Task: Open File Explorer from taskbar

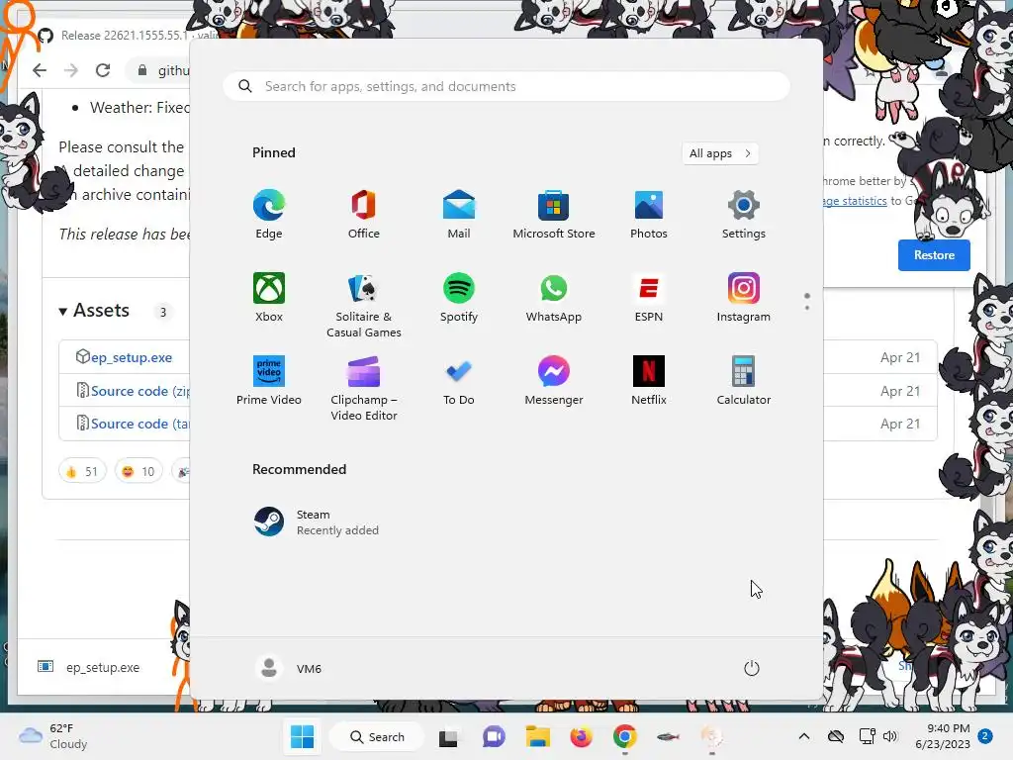Action: (x=537, y=736)
